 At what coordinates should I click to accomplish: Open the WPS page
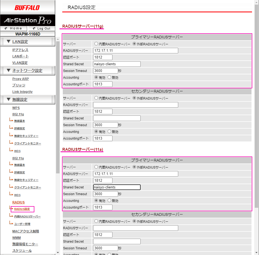(16, 108)
